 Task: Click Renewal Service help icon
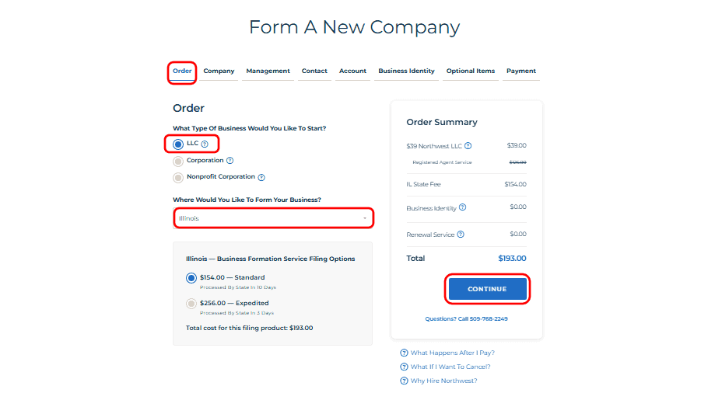pyautogui.click(x=460, y=235)
